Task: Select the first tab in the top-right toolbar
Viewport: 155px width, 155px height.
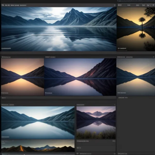Action: 120,4
